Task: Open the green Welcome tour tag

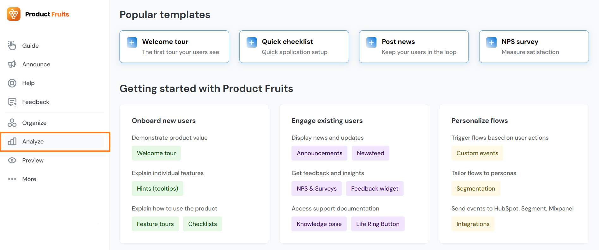Action: click(x=156, y=153)
